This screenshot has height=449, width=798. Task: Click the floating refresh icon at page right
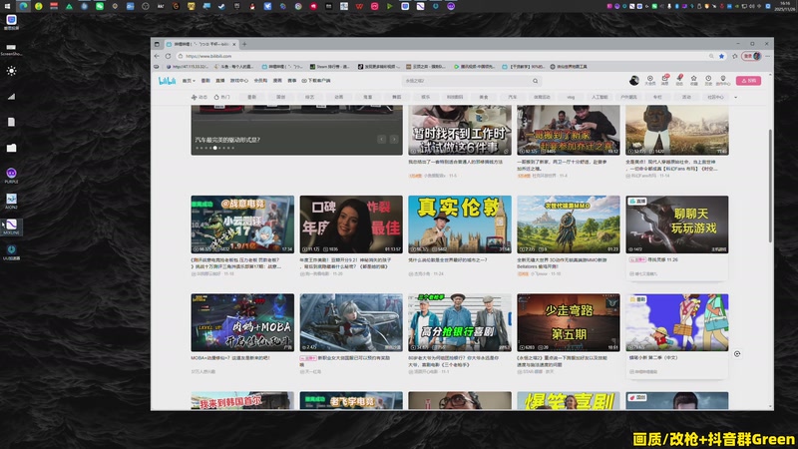point(737,354)
